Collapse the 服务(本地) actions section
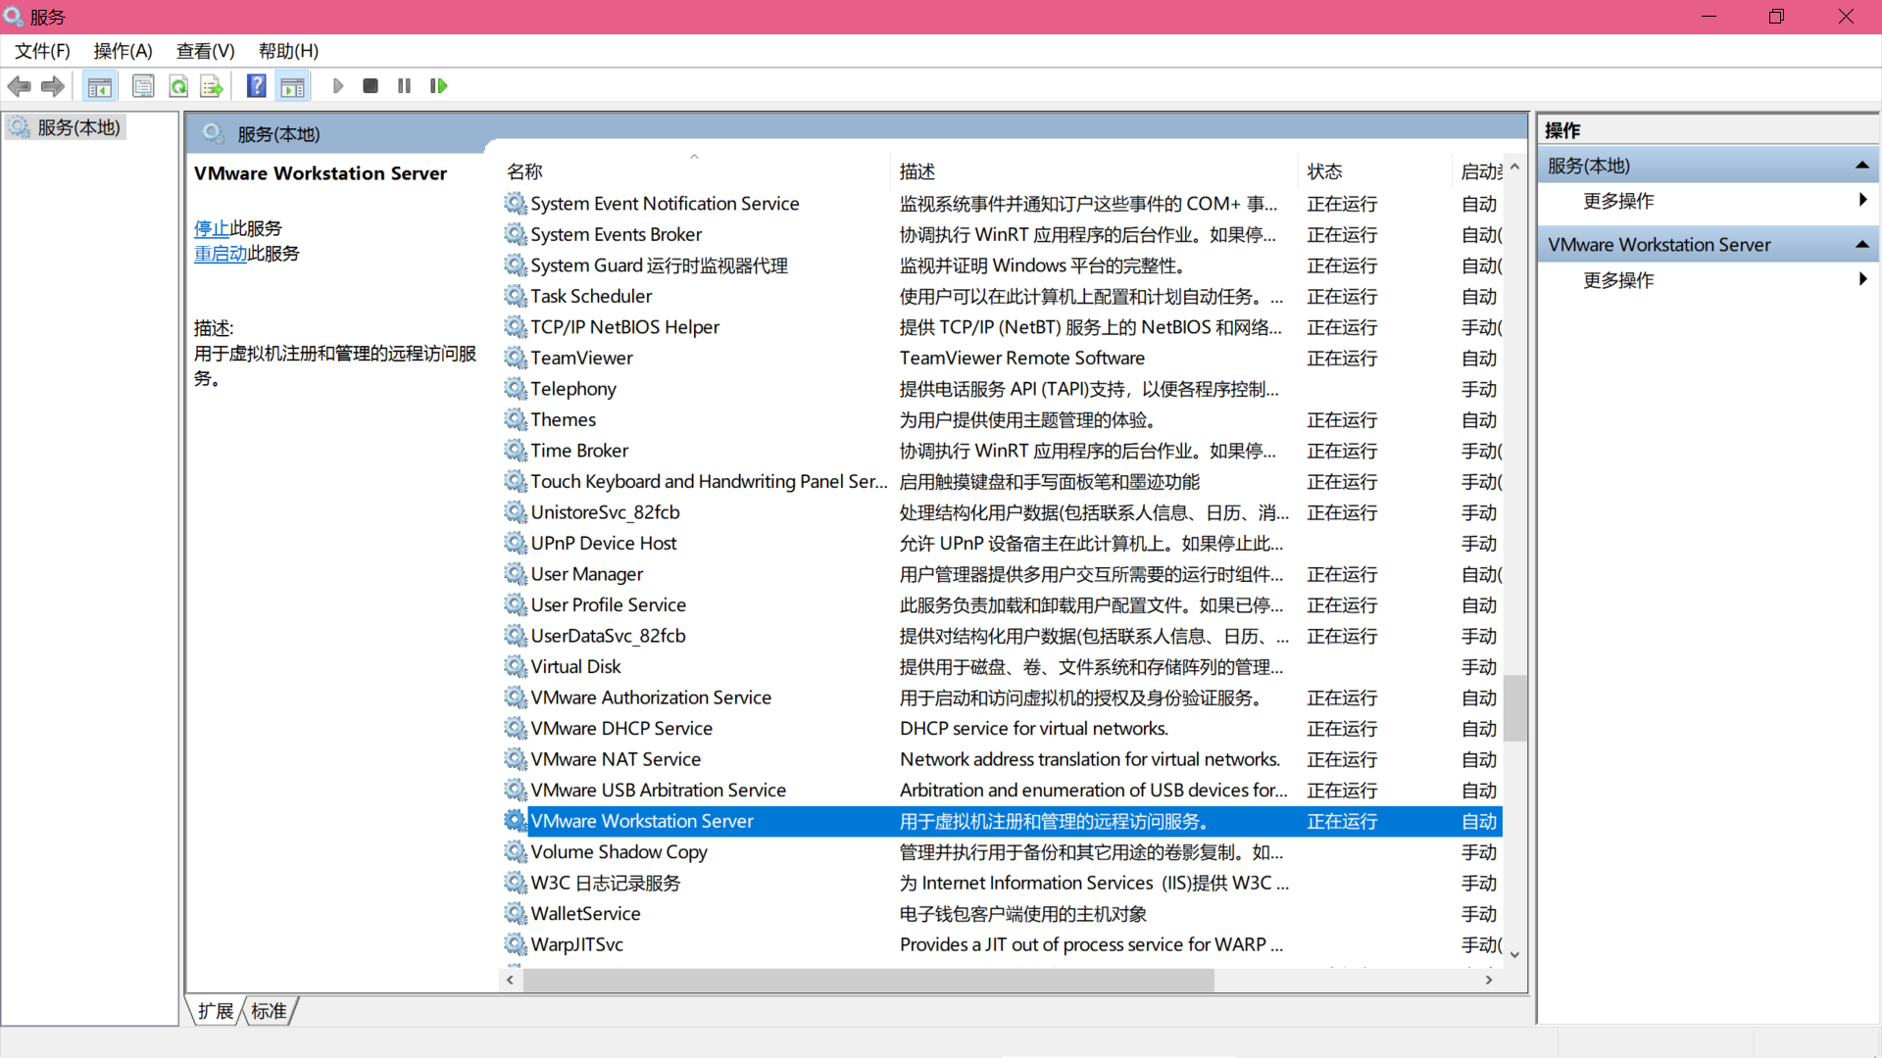 pos(1861,166)
